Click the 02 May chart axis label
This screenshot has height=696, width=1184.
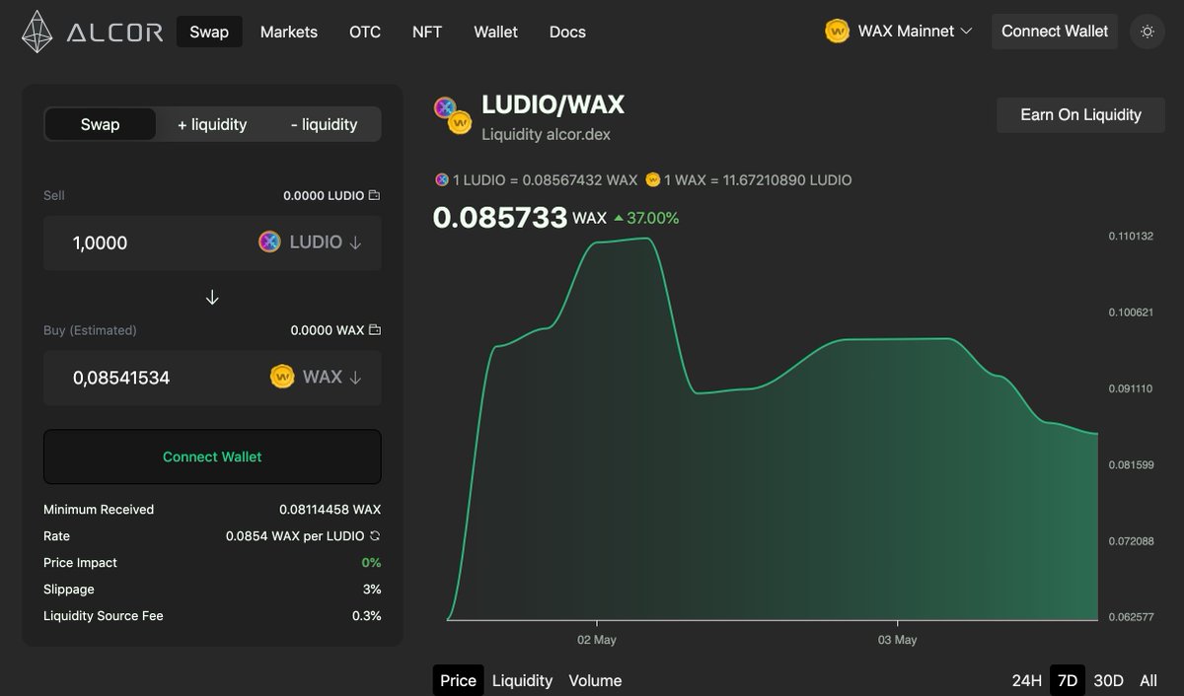click(x=597, y=640)
